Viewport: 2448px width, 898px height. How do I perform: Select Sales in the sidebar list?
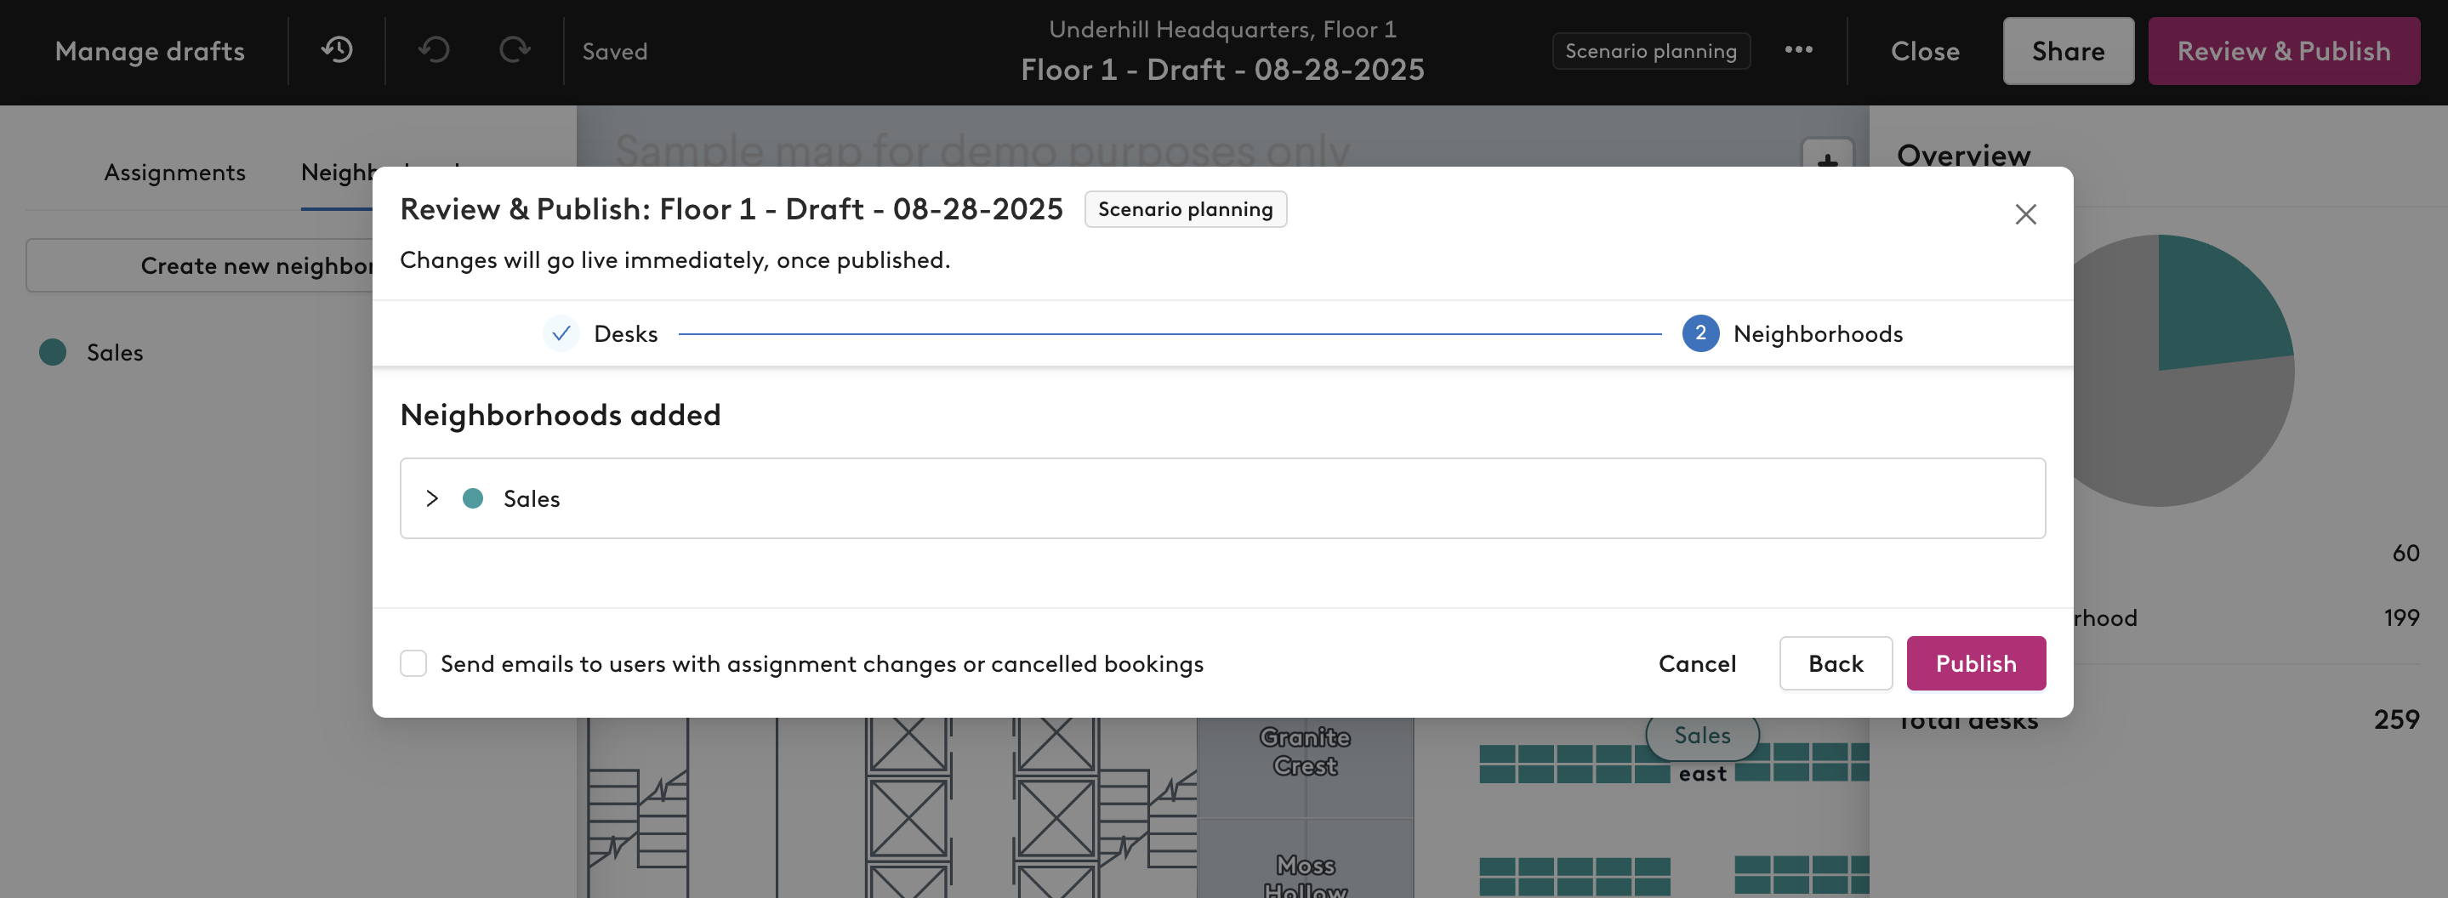114,351
